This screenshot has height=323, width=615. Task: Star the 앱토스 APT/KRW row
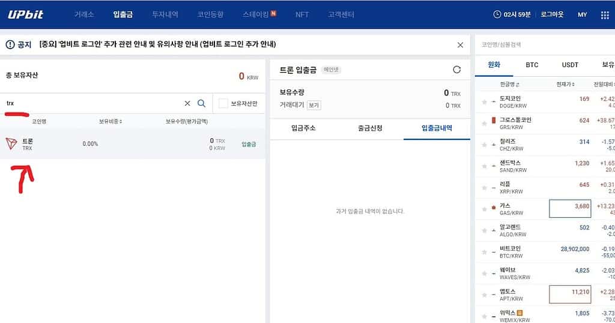tap(485, 295)
